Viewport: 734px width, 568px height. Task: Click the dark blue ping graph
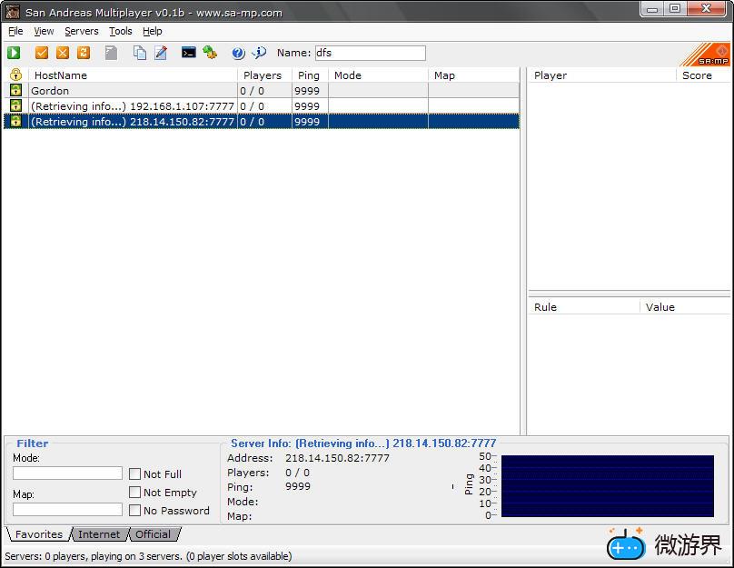pos(607,486)
